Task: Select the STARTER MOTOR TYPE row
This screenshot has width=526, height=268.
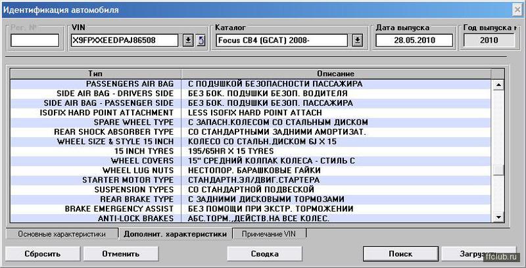Action: (x=250, y=180)
